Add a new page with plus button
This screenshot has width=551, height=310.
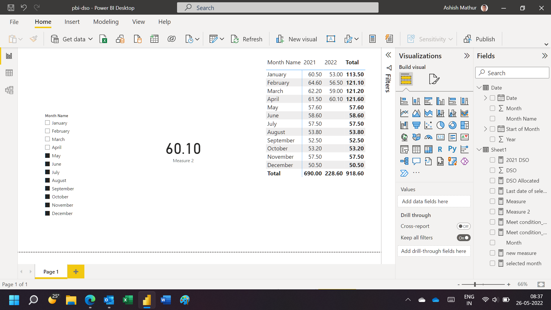76,272
